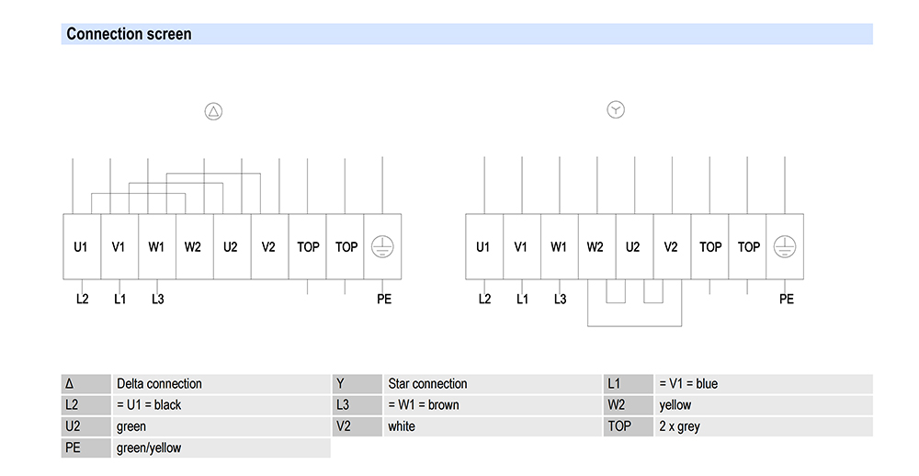Click the "Connection screen" heading
This screenshot has width=919, height=476.
129,35
